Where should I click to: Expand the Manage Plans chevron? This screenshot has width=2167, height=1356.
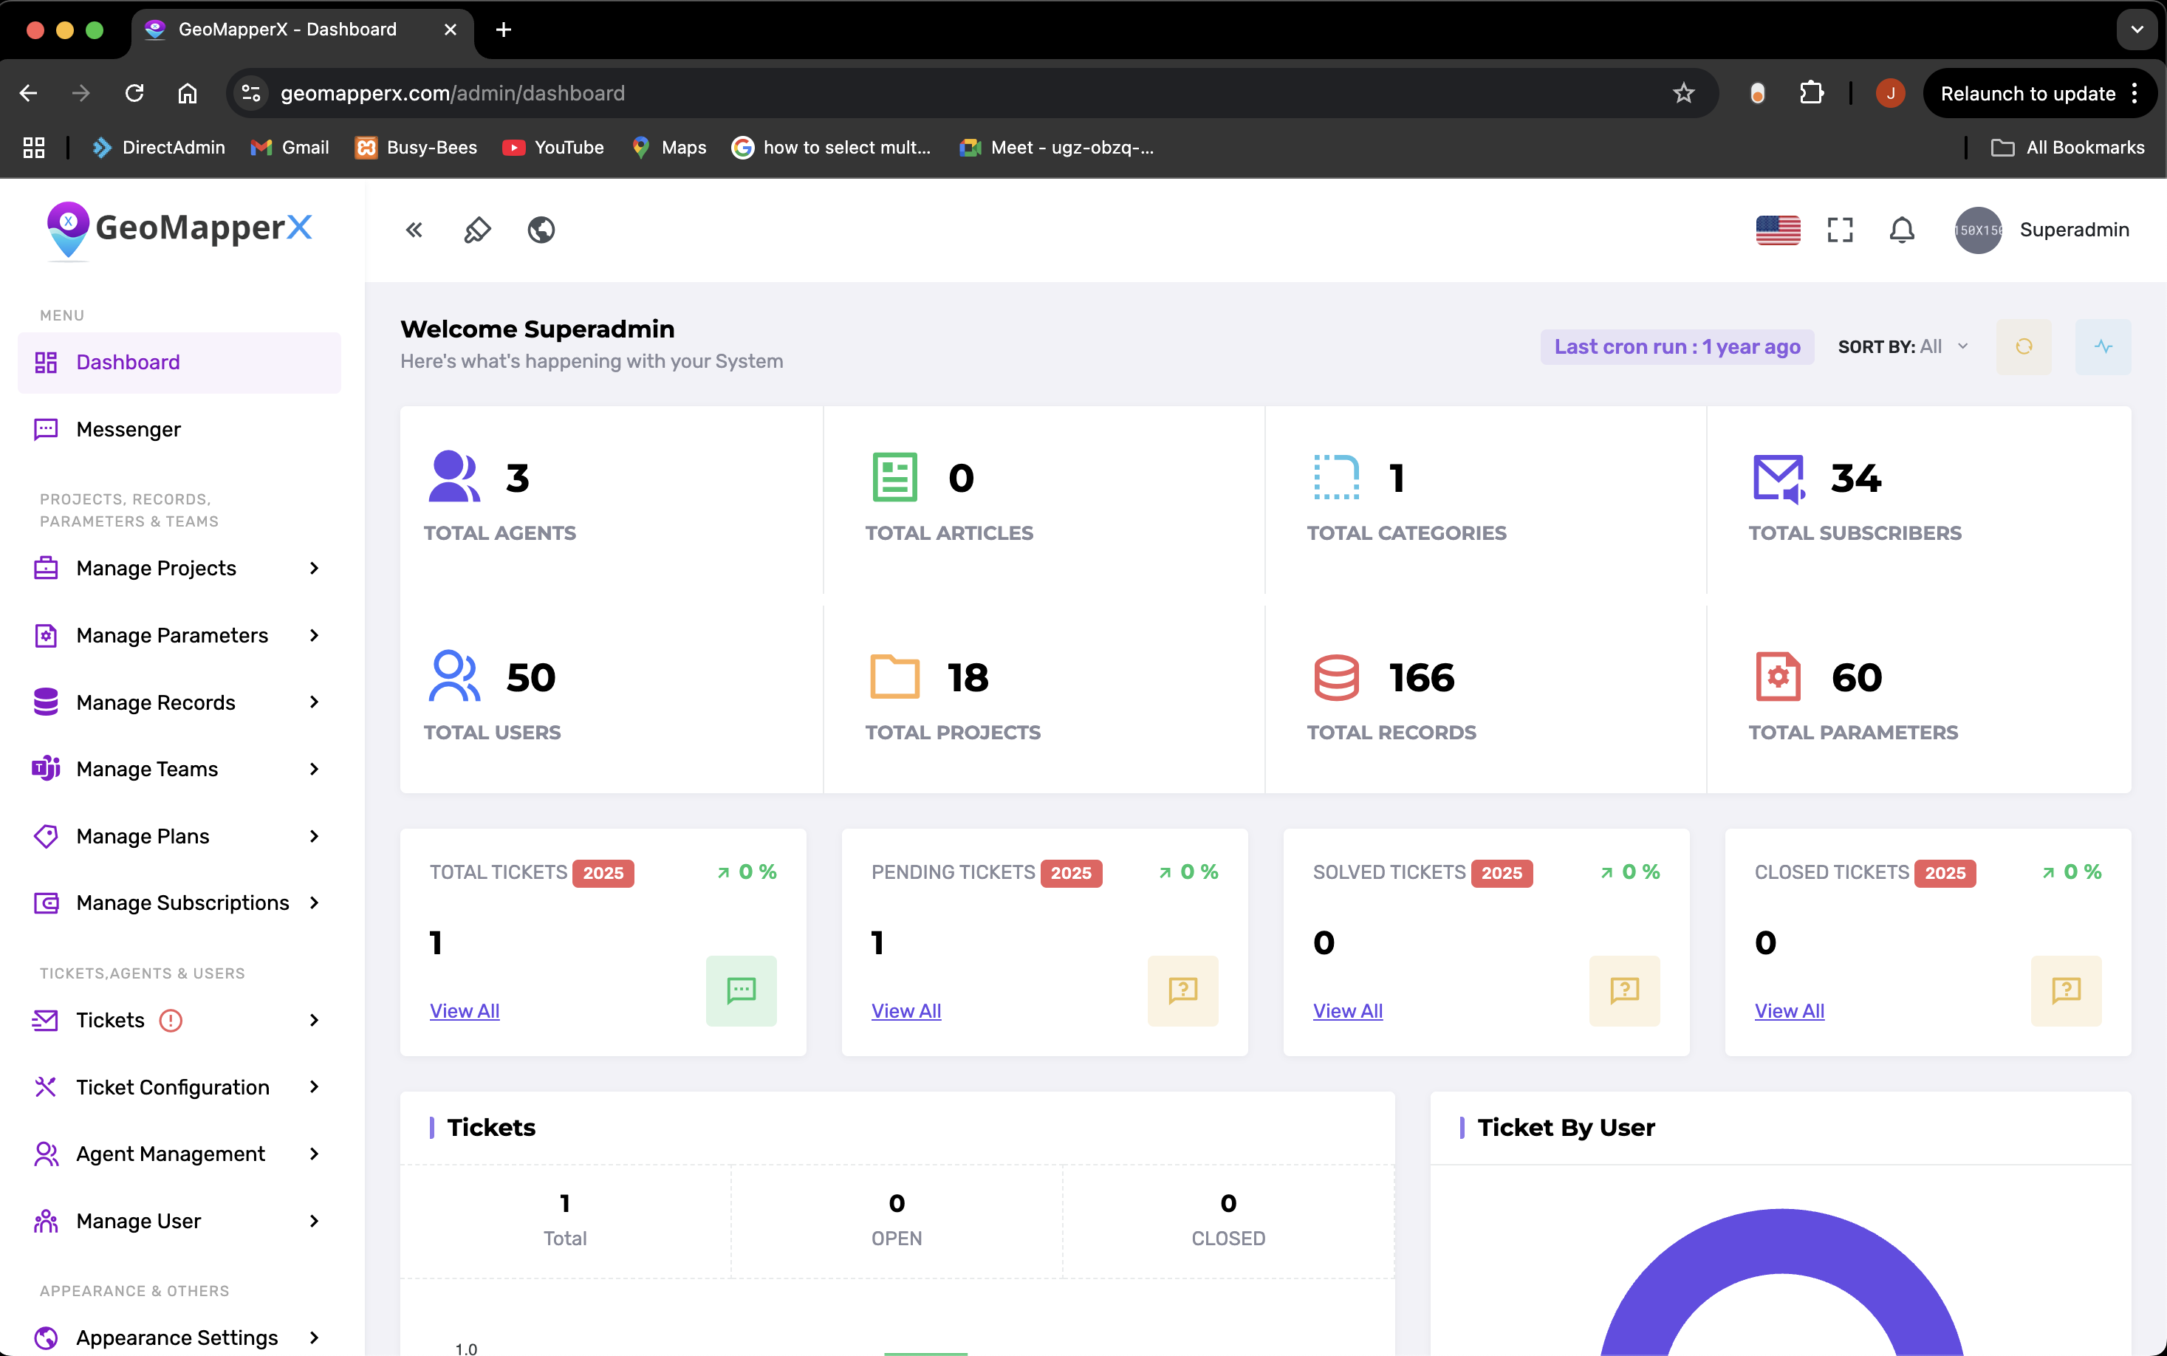[314, 837]
